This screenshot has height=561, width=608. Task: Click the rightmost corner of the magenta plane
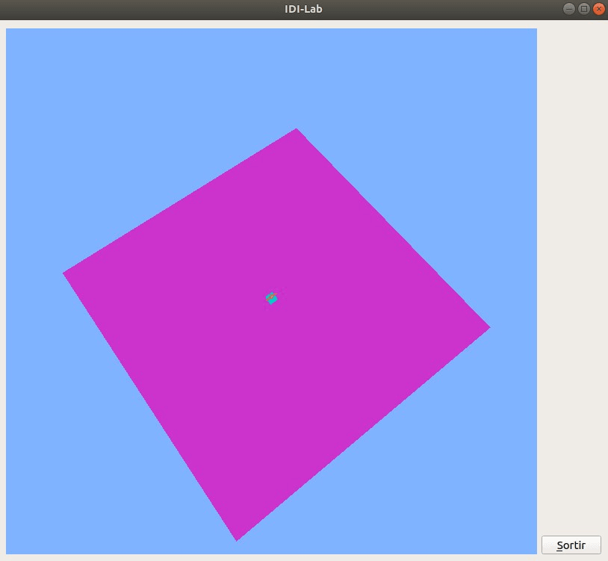click(x=487, y=327)
